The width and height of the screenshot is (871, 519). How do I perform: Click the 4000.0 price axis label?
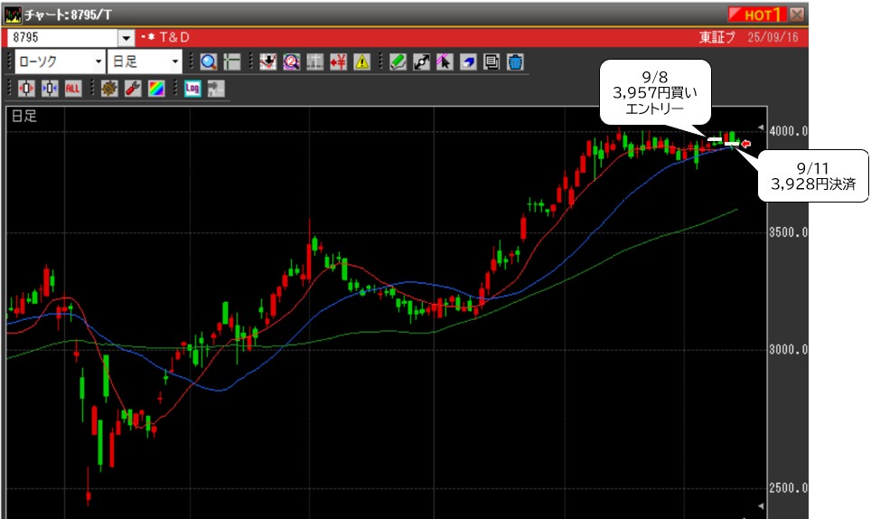coord(788,132)
